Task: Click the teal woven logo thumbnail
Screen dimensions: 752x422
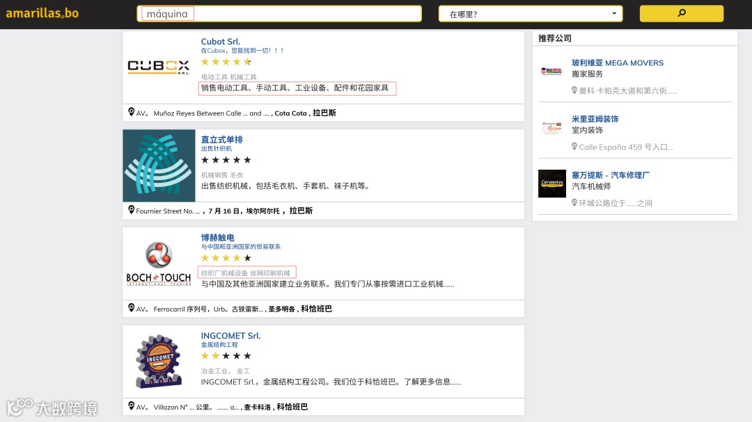Action: (x=159, y=165)
